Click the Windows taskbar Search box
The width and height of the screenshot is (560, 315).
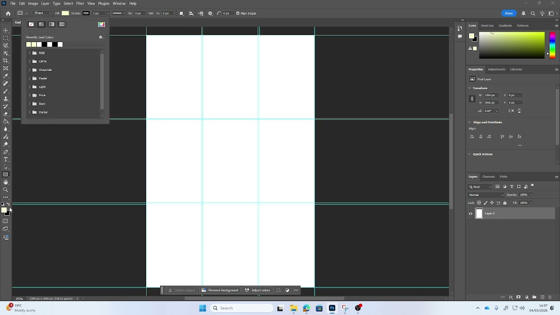[241, 308]
